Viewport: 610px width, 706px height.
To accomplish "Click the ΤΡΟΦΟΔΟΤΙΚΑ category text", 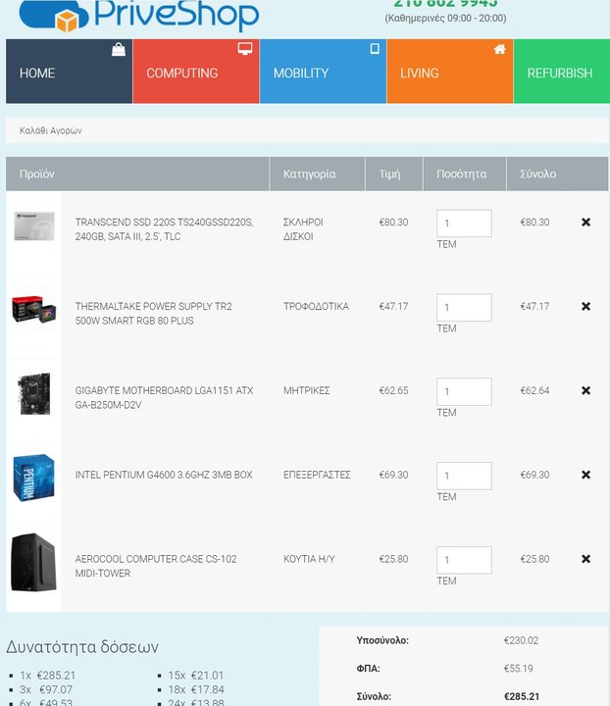I will 316,306.
